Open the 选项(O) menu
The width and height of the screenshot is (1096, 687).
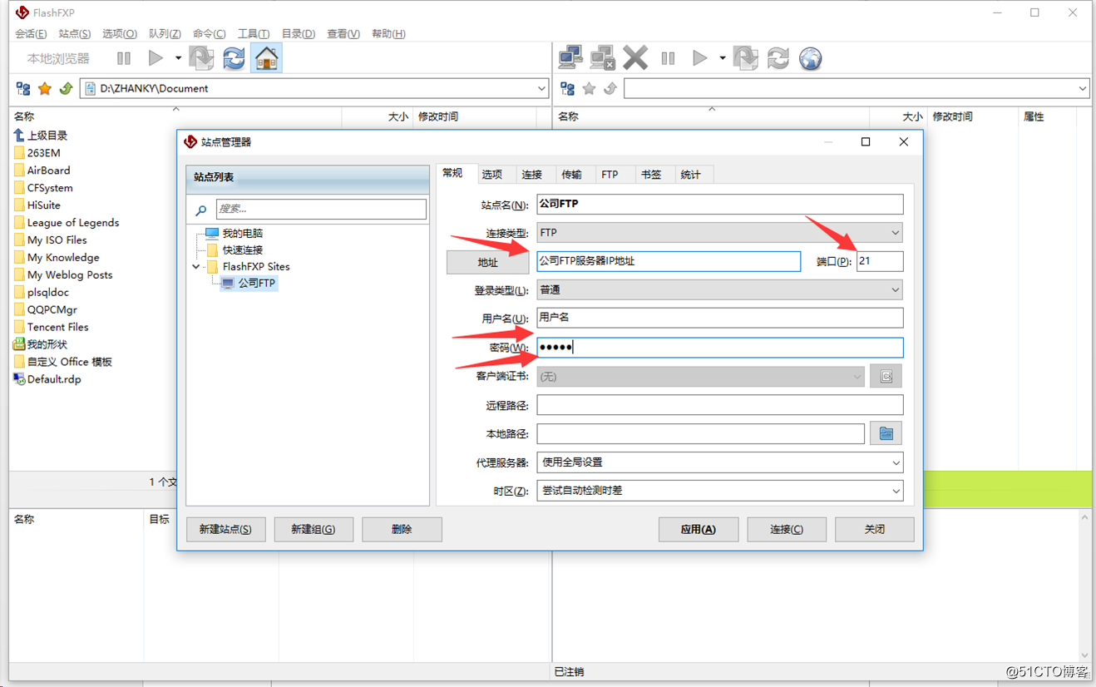pyautogui.click(x=120, y=33)
